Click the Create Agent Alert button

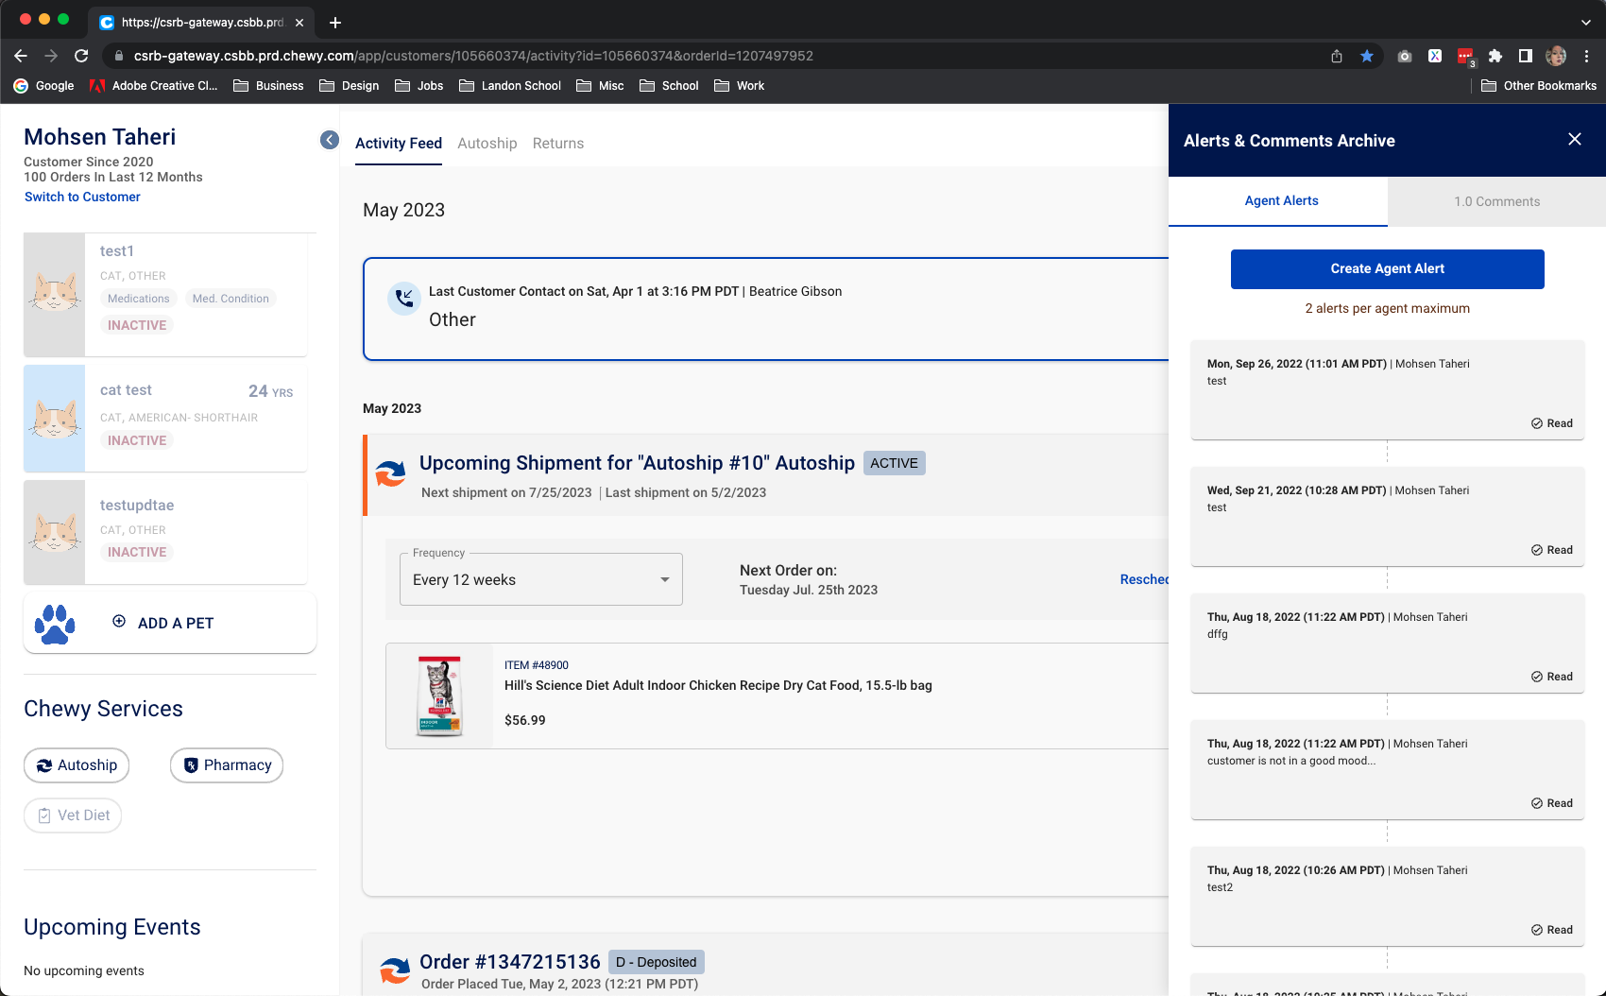(x=1388, y=269)
